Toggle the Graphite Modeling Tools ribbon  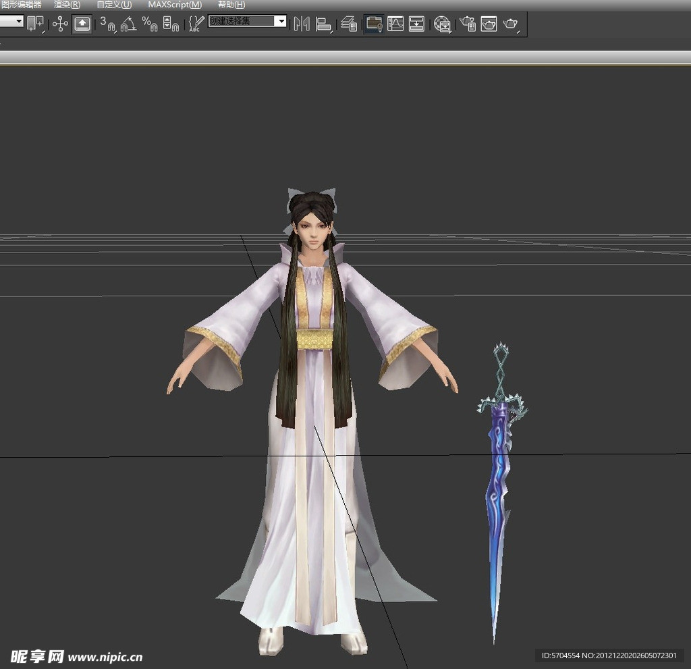[374, 24]
